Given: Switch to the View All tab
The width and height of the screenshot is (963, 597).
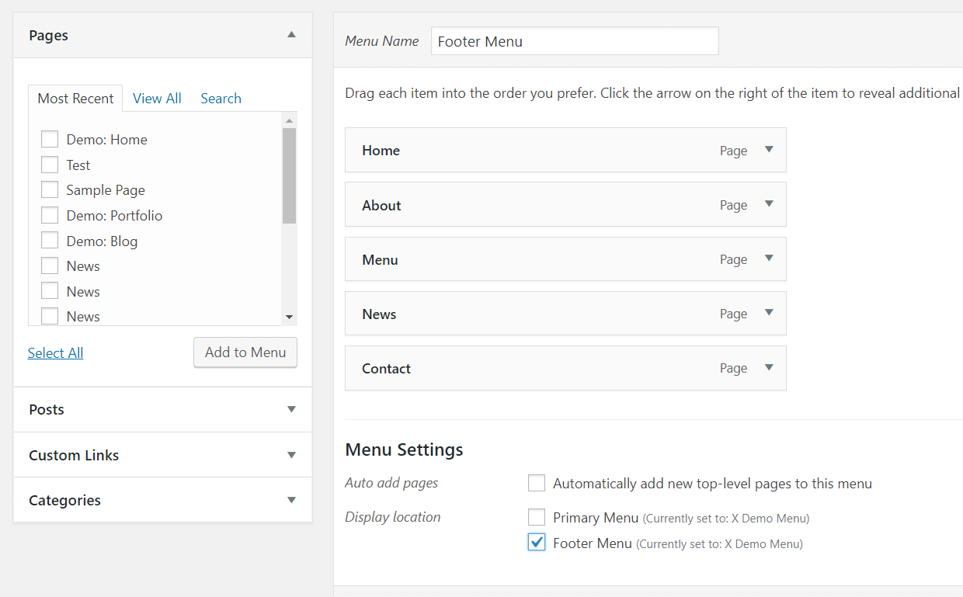Looking at the screenshot, I should 157,98.
